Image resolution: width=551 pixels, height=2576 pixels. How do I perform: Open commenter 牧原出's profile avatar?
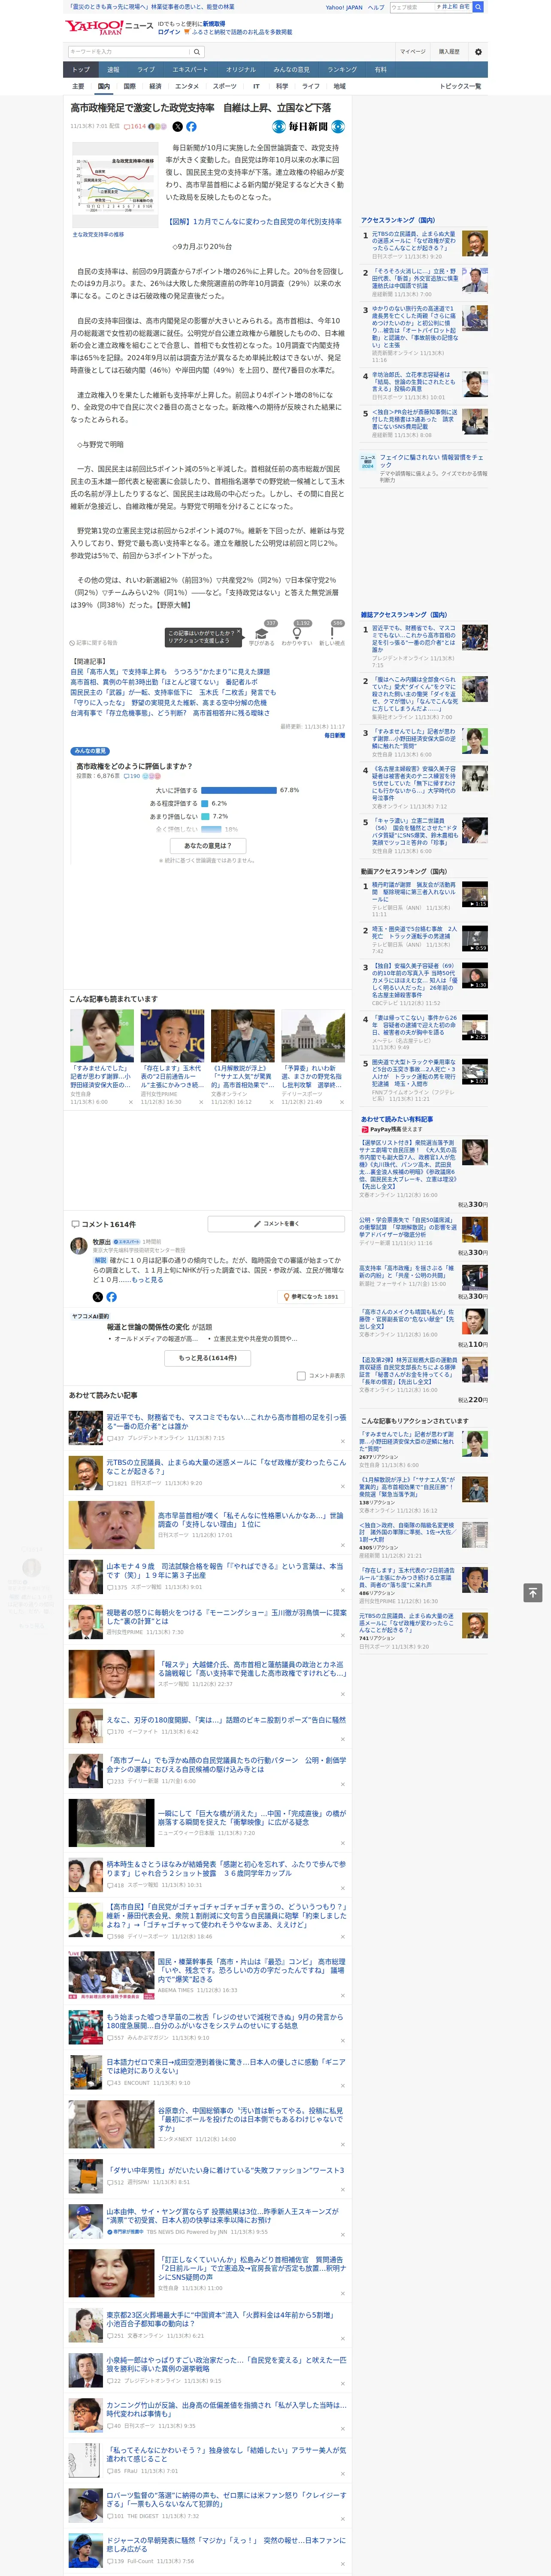(x=78, y=1245)
